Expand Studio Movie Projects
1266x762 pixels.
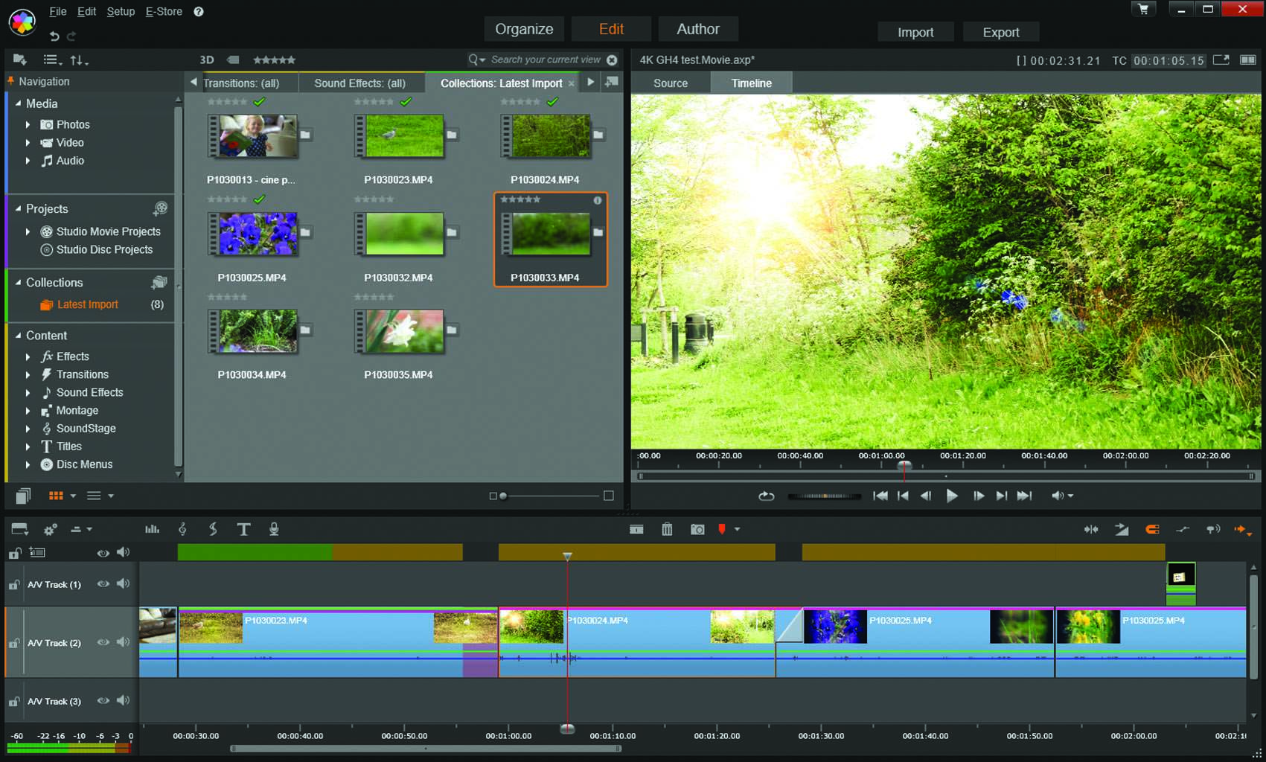28,231
